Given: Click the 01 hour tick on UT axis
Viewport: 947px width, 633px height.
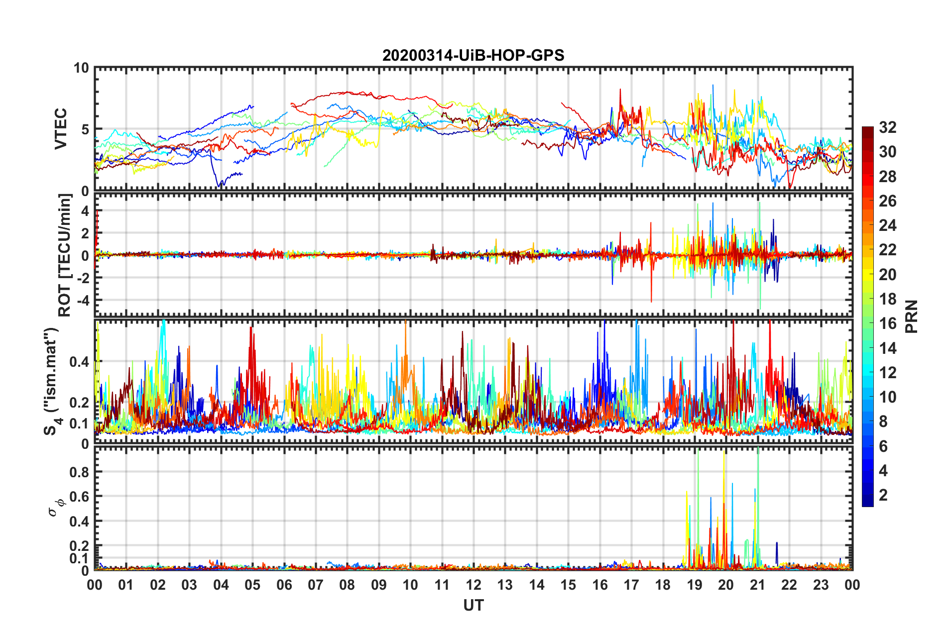Looking at the screenshot, I should (x=126, y=585).
